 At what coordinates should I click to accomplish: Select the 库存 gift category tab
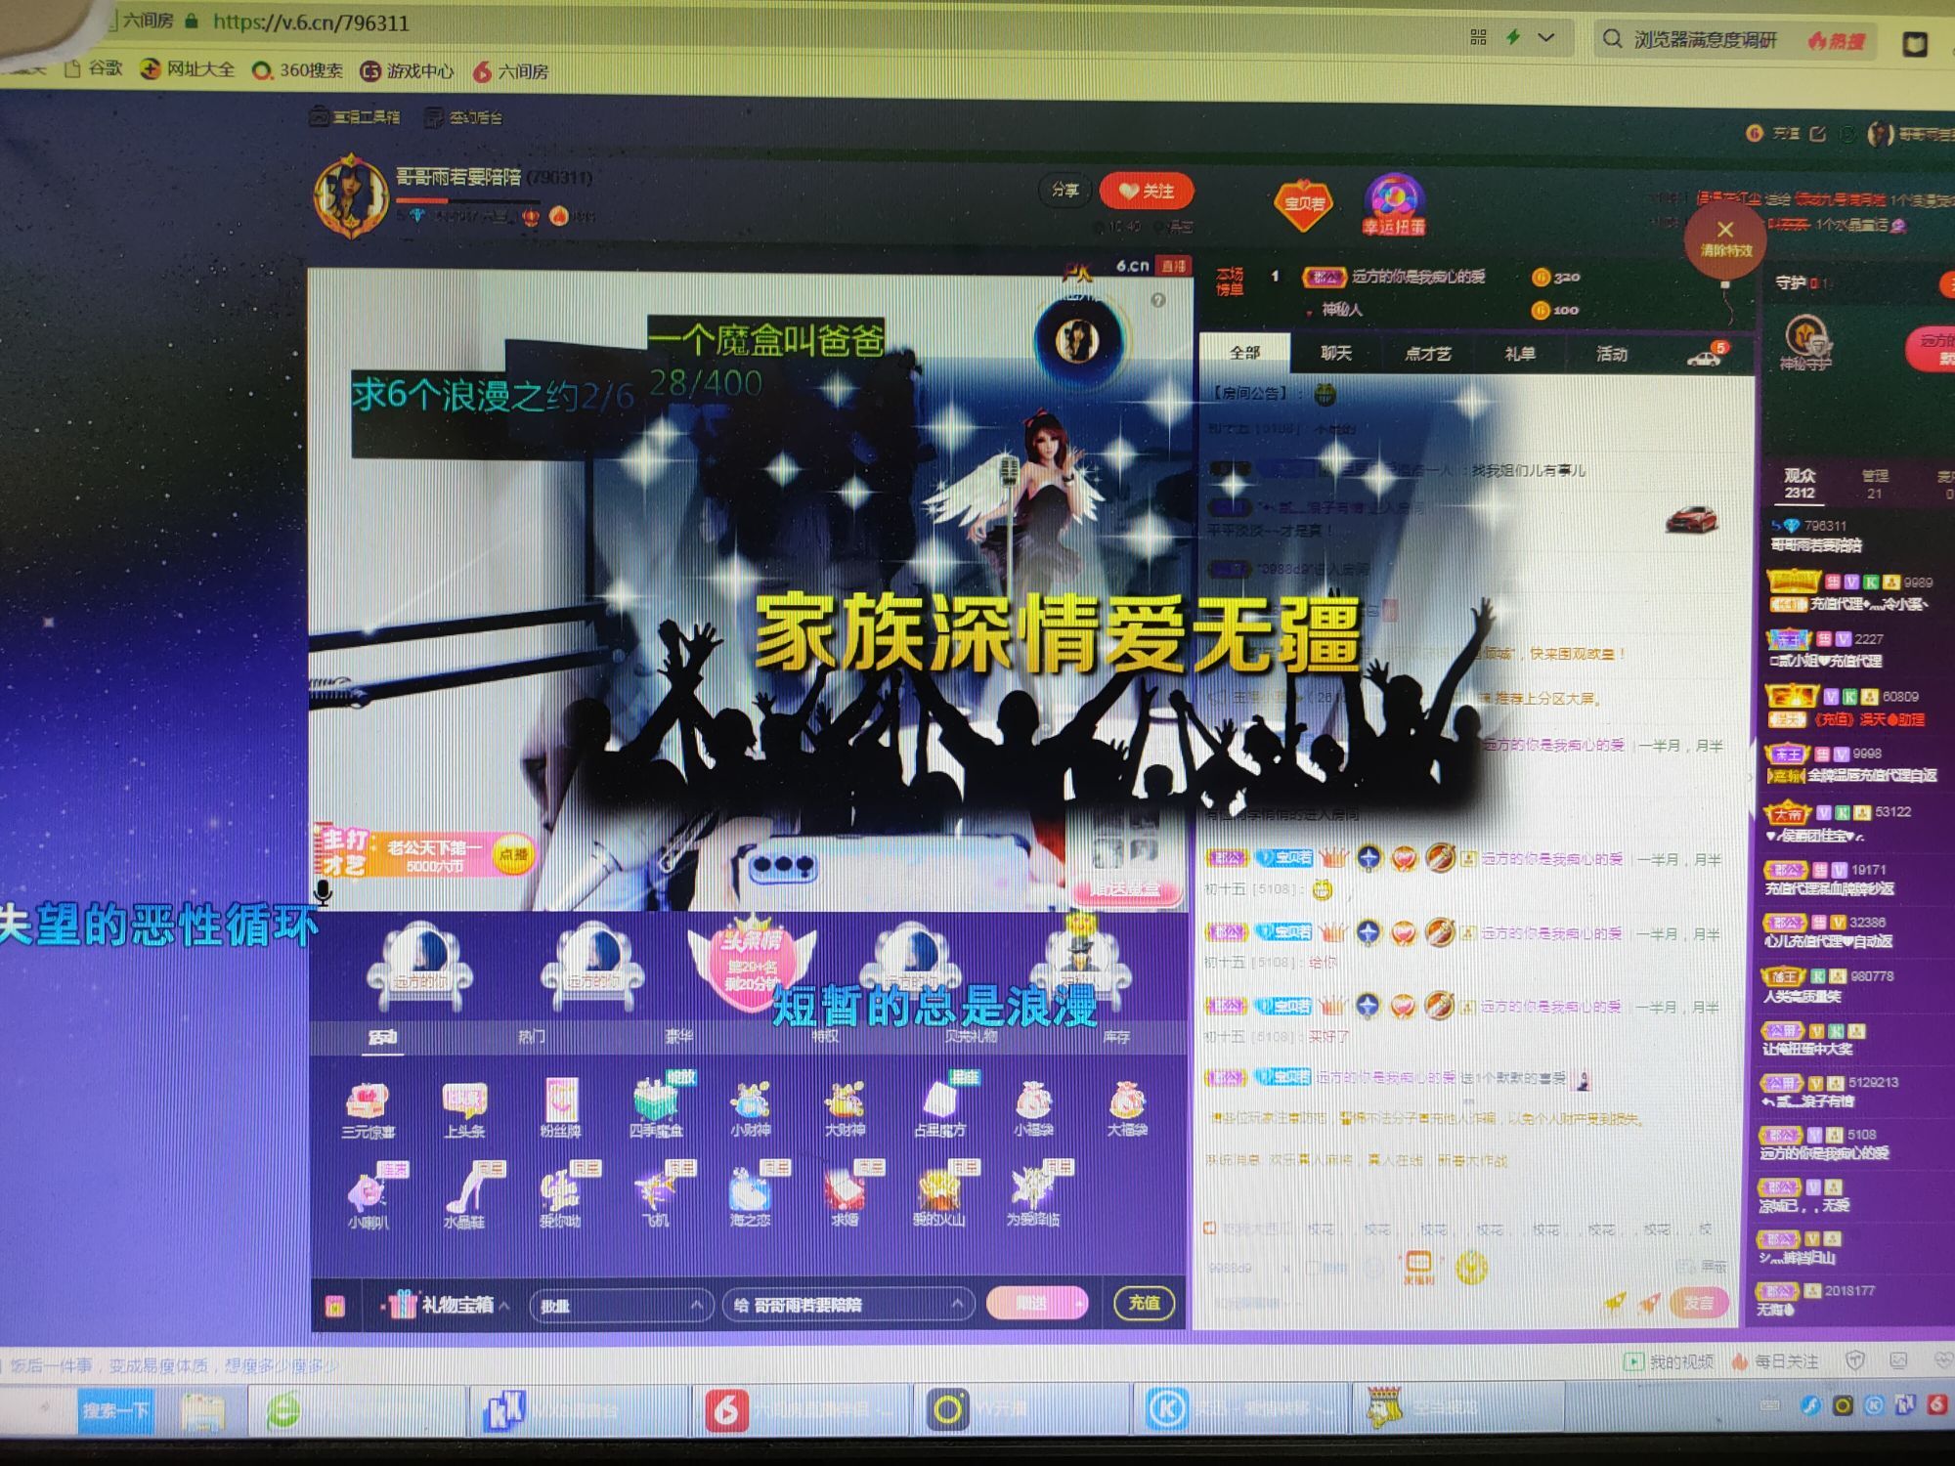1116,1036
